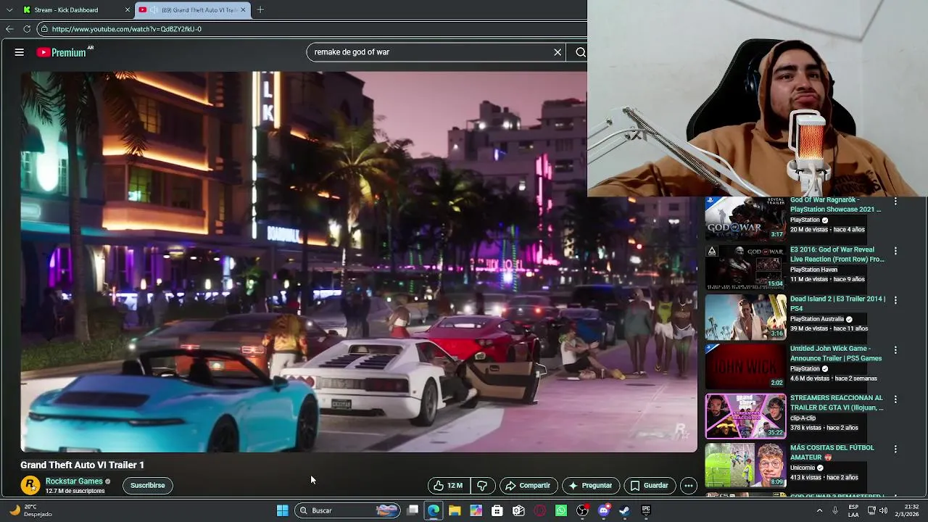The width and height of the screenshot is (928, 522).
Task: Open Más Cositas del Fútbol Amateur thumbnail
Action: pos(745,465)
